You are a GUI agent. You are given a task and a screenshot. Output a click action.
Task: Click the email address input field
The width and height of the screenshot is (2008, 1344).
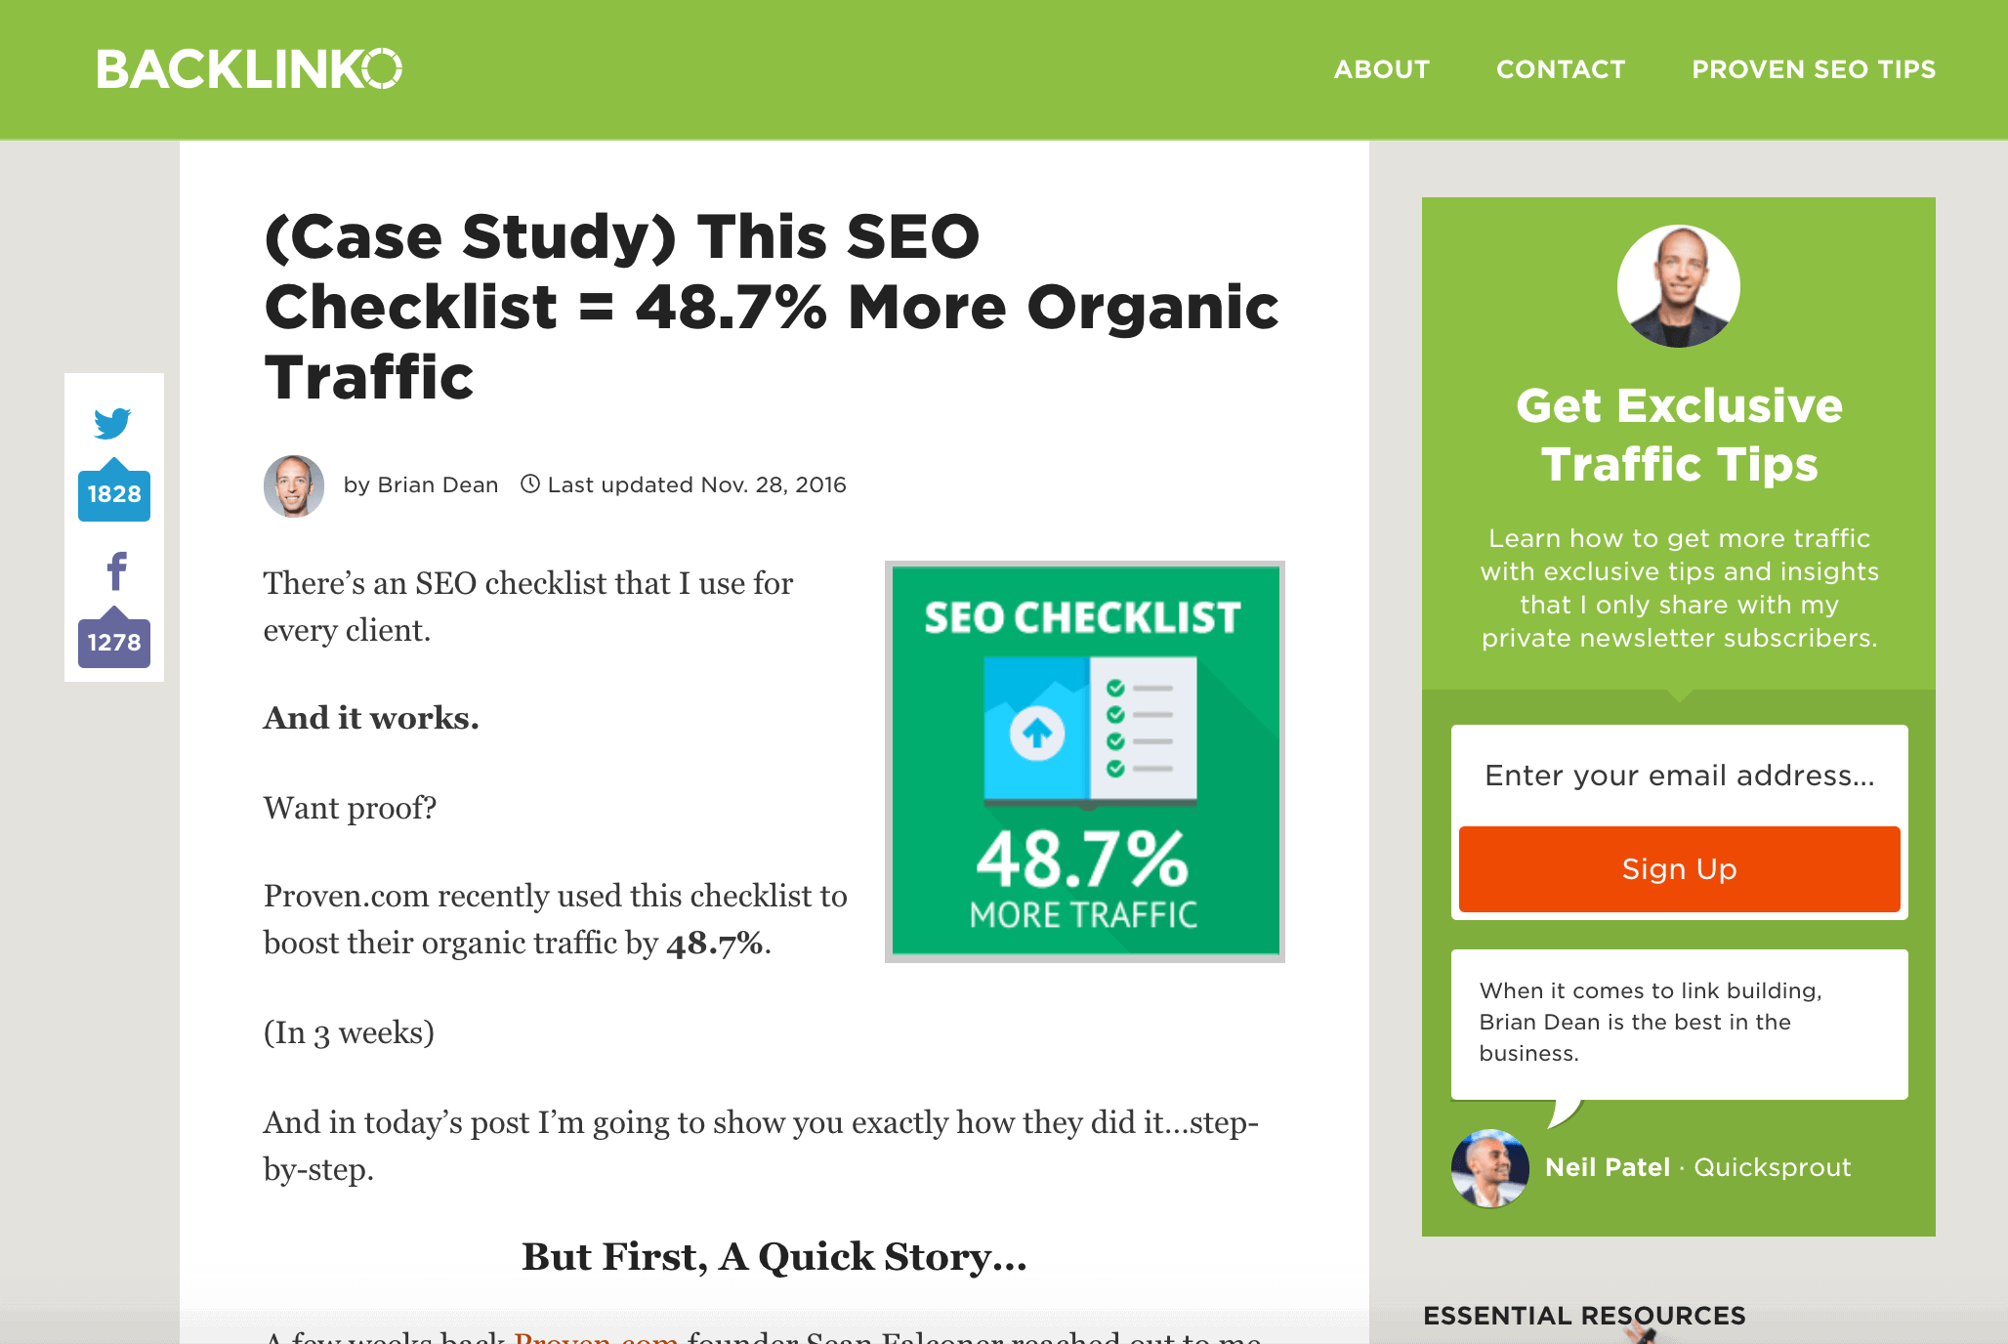[1678, 776]
